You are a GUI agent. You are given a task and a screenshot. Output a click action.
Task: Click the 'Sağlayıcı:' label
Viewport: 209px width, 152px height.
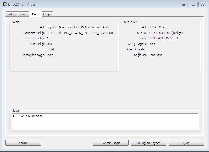[140, 55]
